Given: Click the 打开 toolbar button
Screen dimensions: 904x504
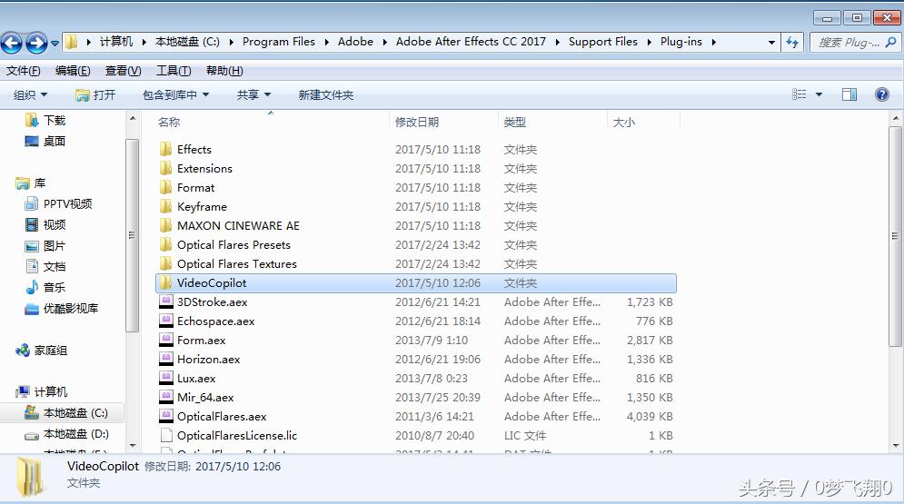Looking at the screenshot, I should (x=95, y=95).
